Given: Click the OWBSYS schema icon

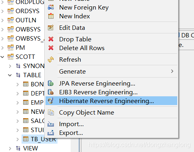Looking at the screenshot, I should pos(10,29).
